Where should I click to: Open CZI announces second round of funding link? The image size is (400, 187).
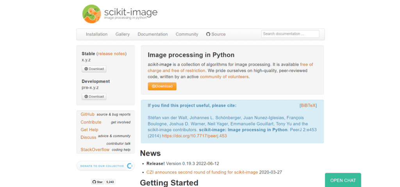202,172
